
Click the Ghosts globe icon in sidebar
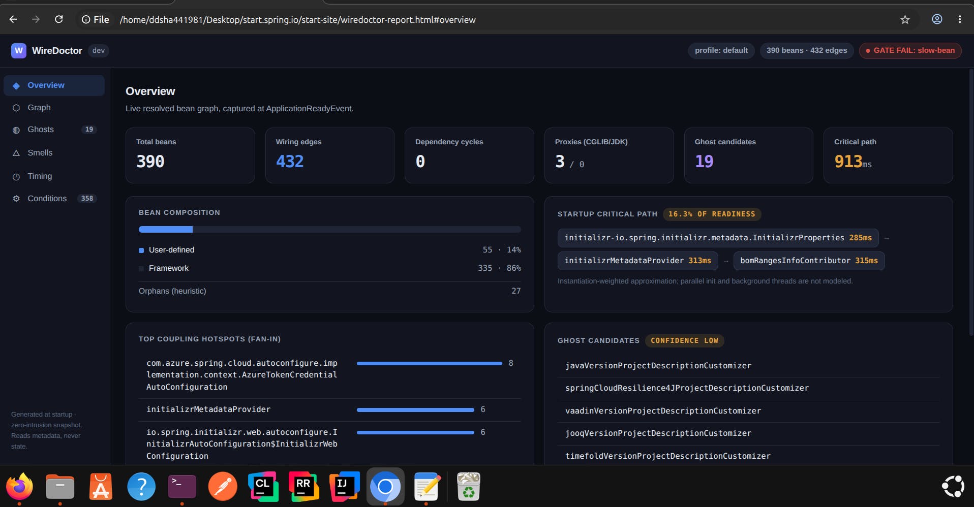click(x=16, y=130)
